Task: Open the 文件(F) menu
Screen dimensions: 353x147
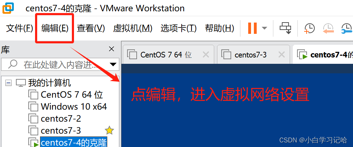Action: [19, 28]
